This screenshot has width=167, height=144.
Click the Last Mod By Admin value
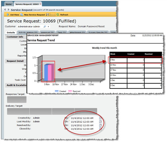pos(36,121)
